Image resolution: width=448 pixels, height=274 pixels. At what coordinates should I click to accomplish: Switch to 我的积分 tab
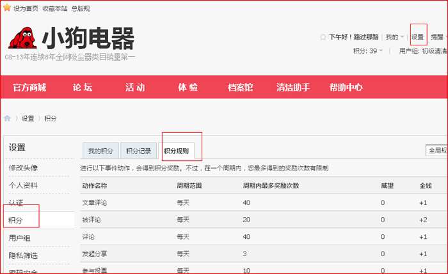click(100, 151)
